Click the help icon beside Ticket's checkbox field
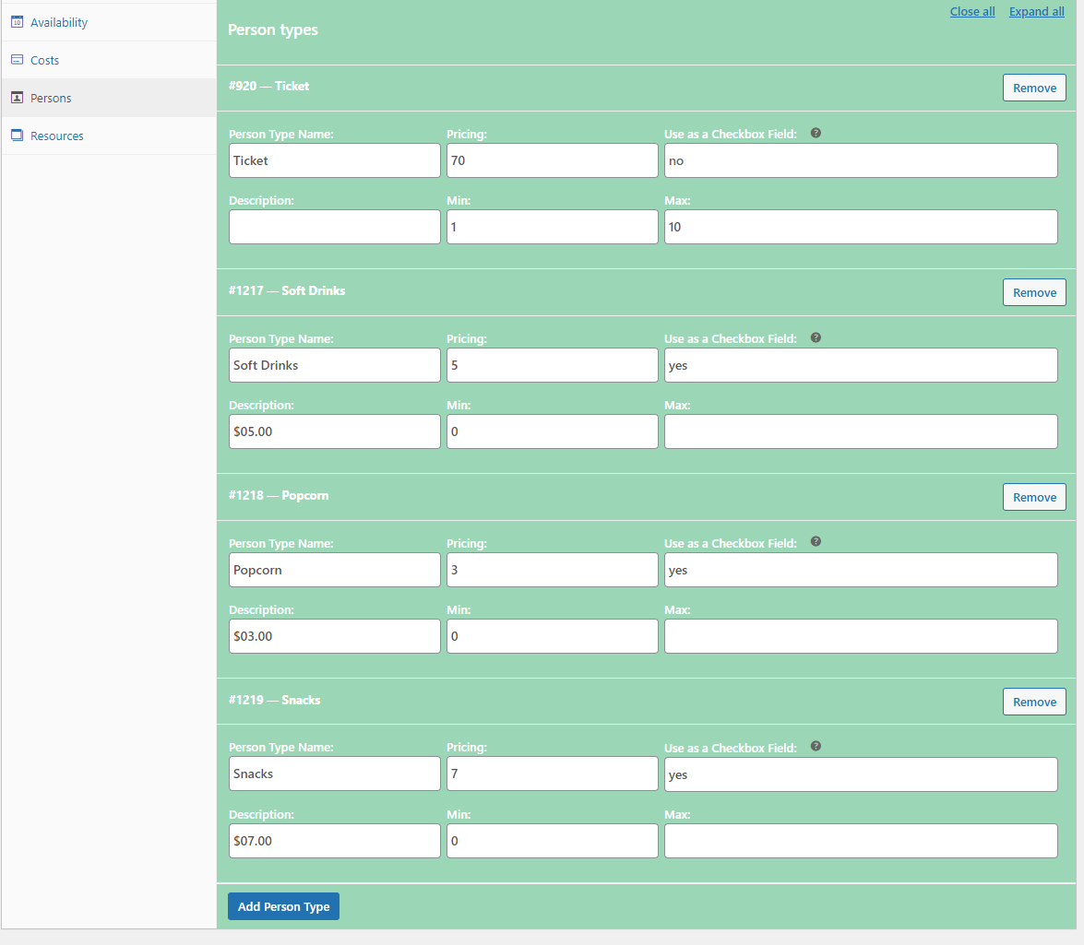Image resolution: width=1084 pixels, height=945 pixels. [x=816, y=133]
